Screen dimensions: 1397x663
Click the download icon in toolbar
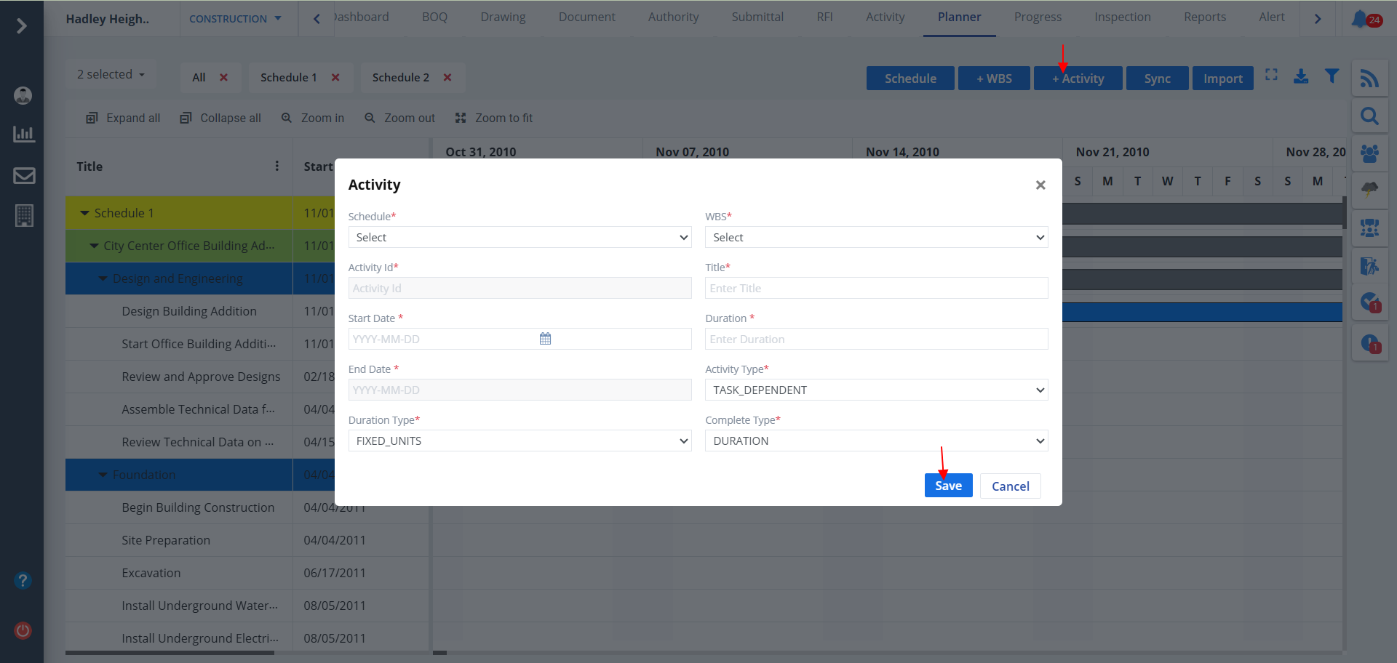point(1301,76)
